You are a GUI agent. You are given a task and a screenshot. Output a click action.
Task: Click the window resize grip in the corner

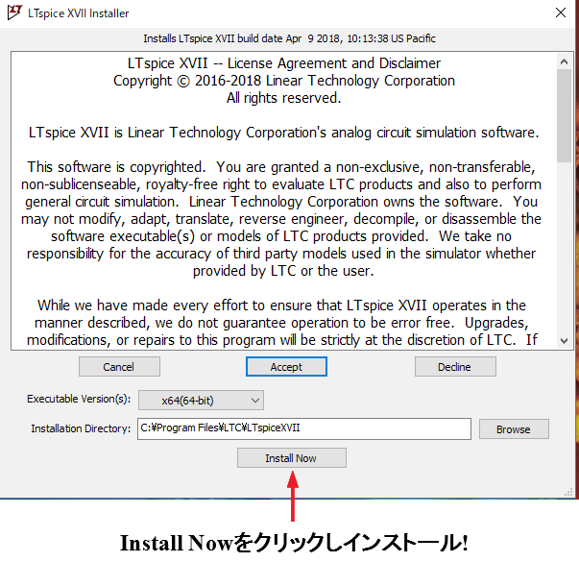(x=568, y=493)
